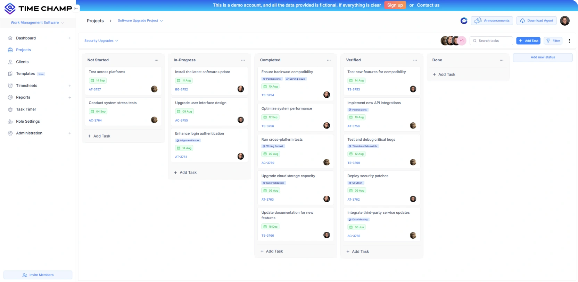This screenshot has height=282, width=578.
Task: Open the Software Upgrade Project dropdown
Action: tap(140, 21)
